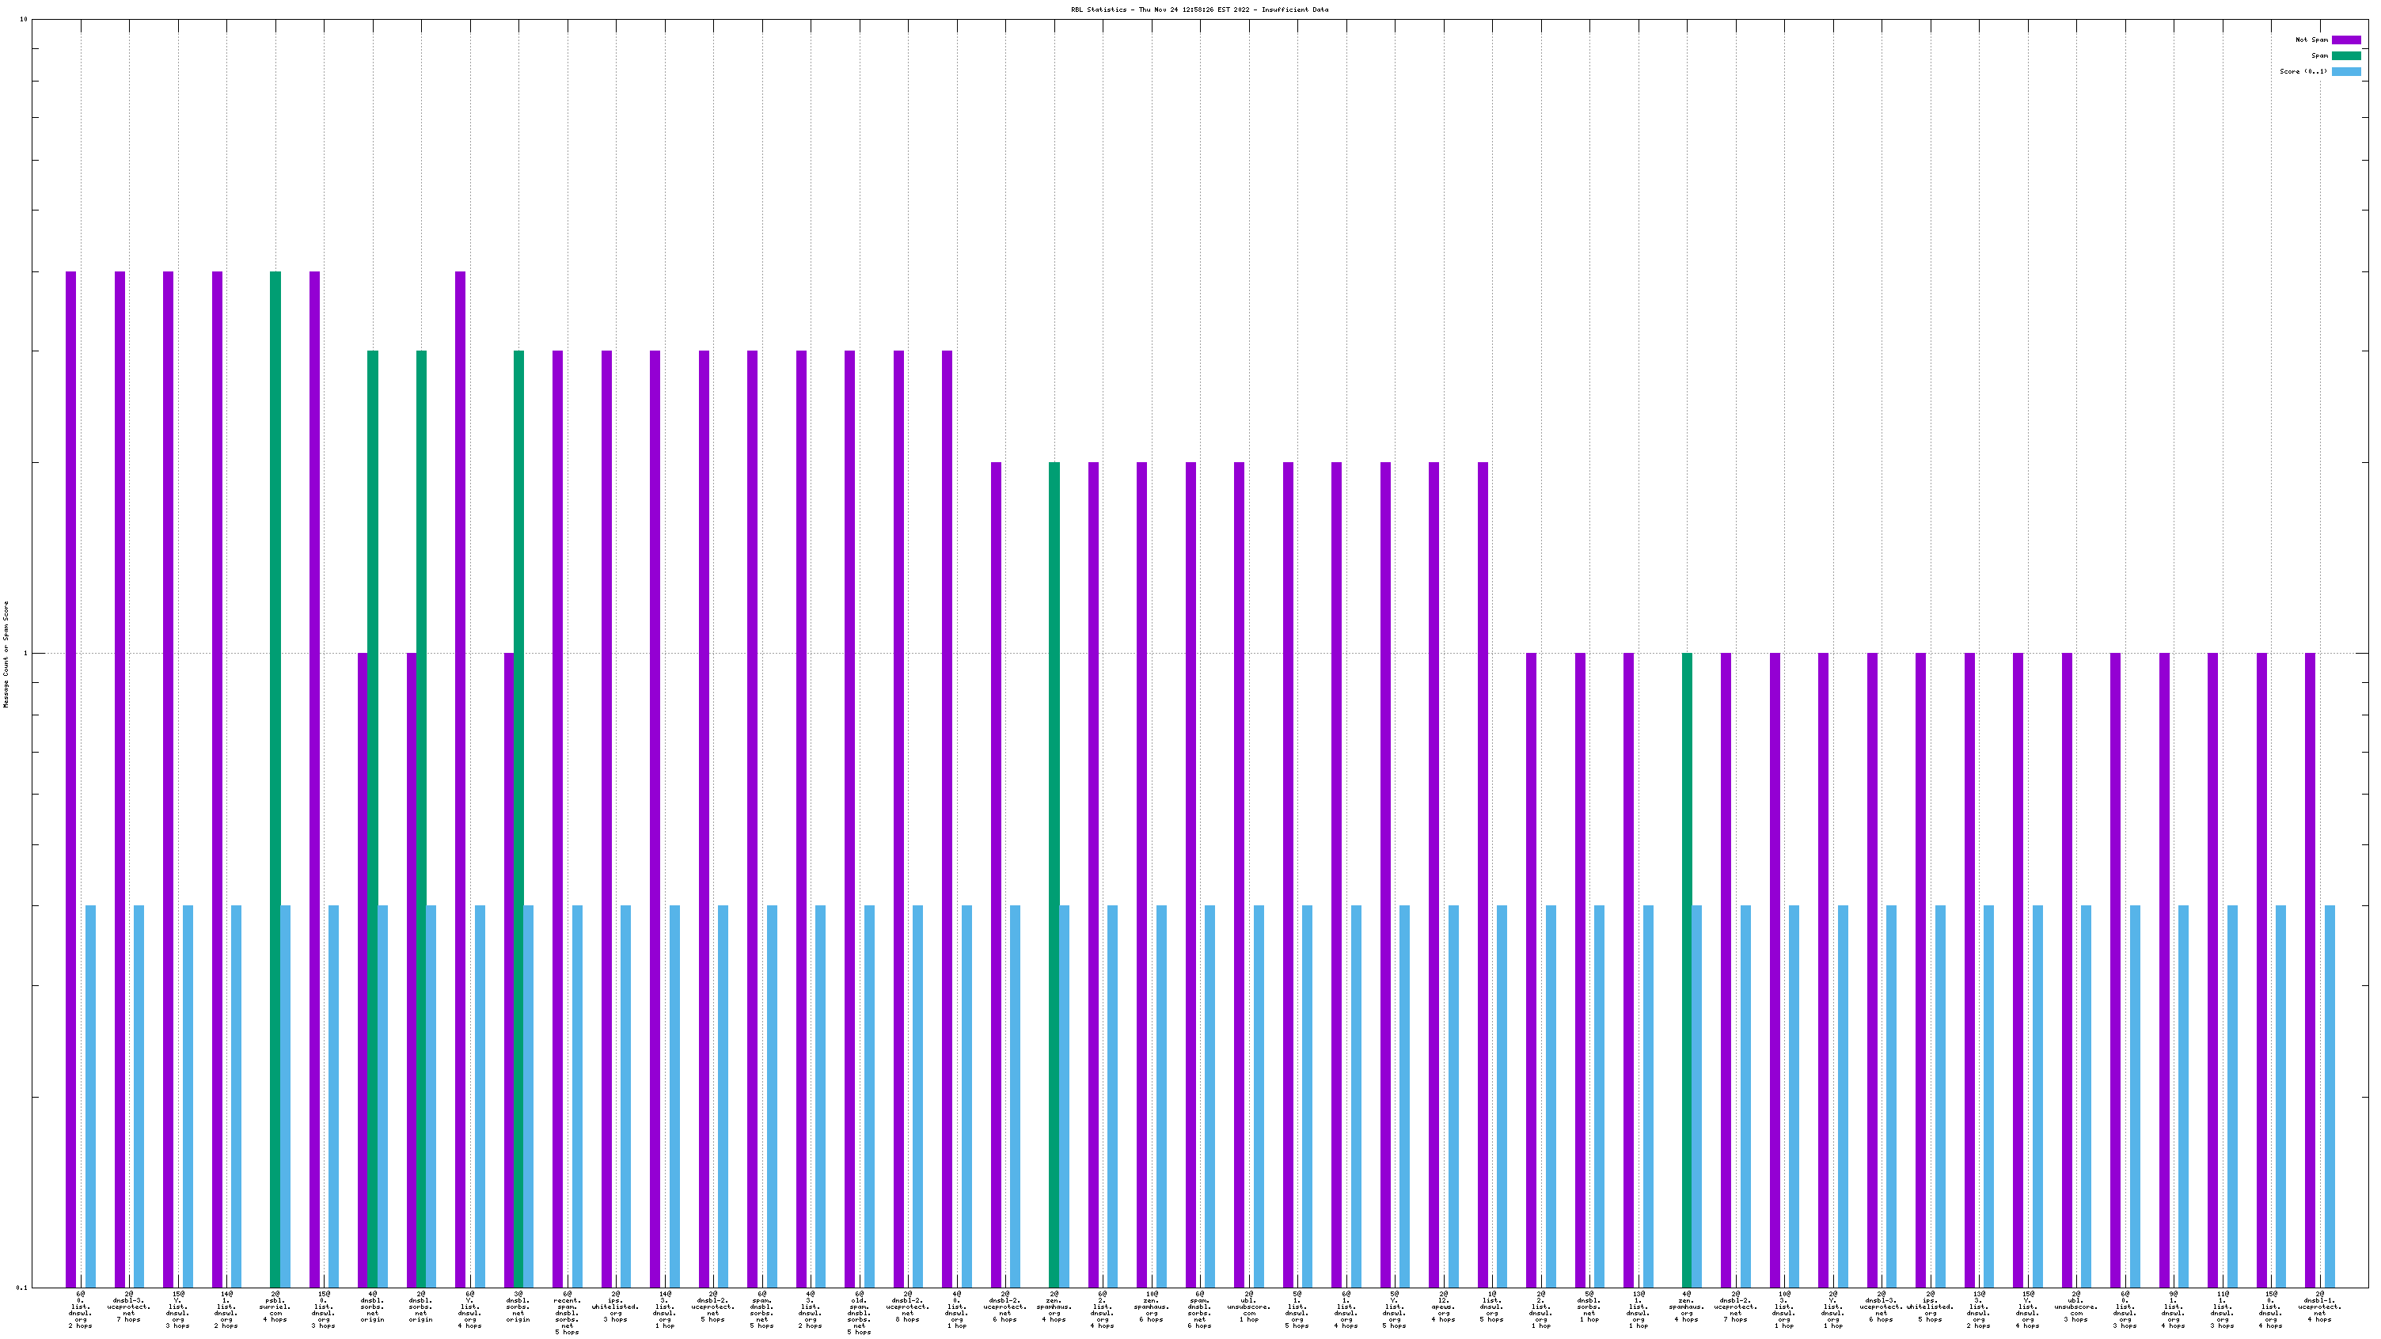
Task: Click the y-axis tick value 10
Action: pyautogui.click(x=23, y=20)
